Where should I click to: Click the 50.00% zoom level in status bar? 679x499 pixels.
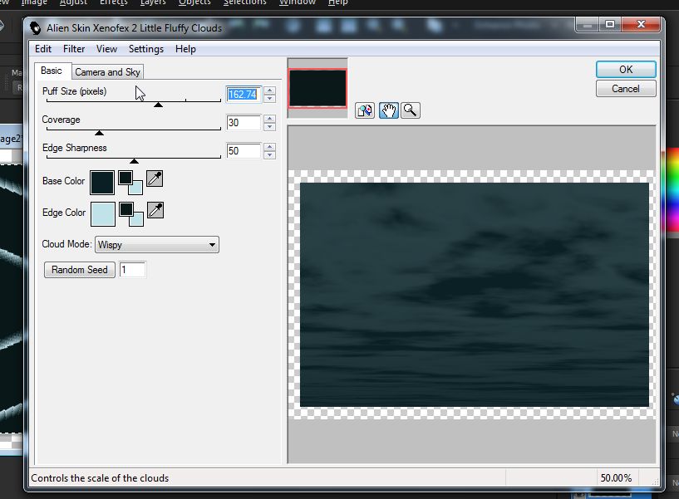616,477
